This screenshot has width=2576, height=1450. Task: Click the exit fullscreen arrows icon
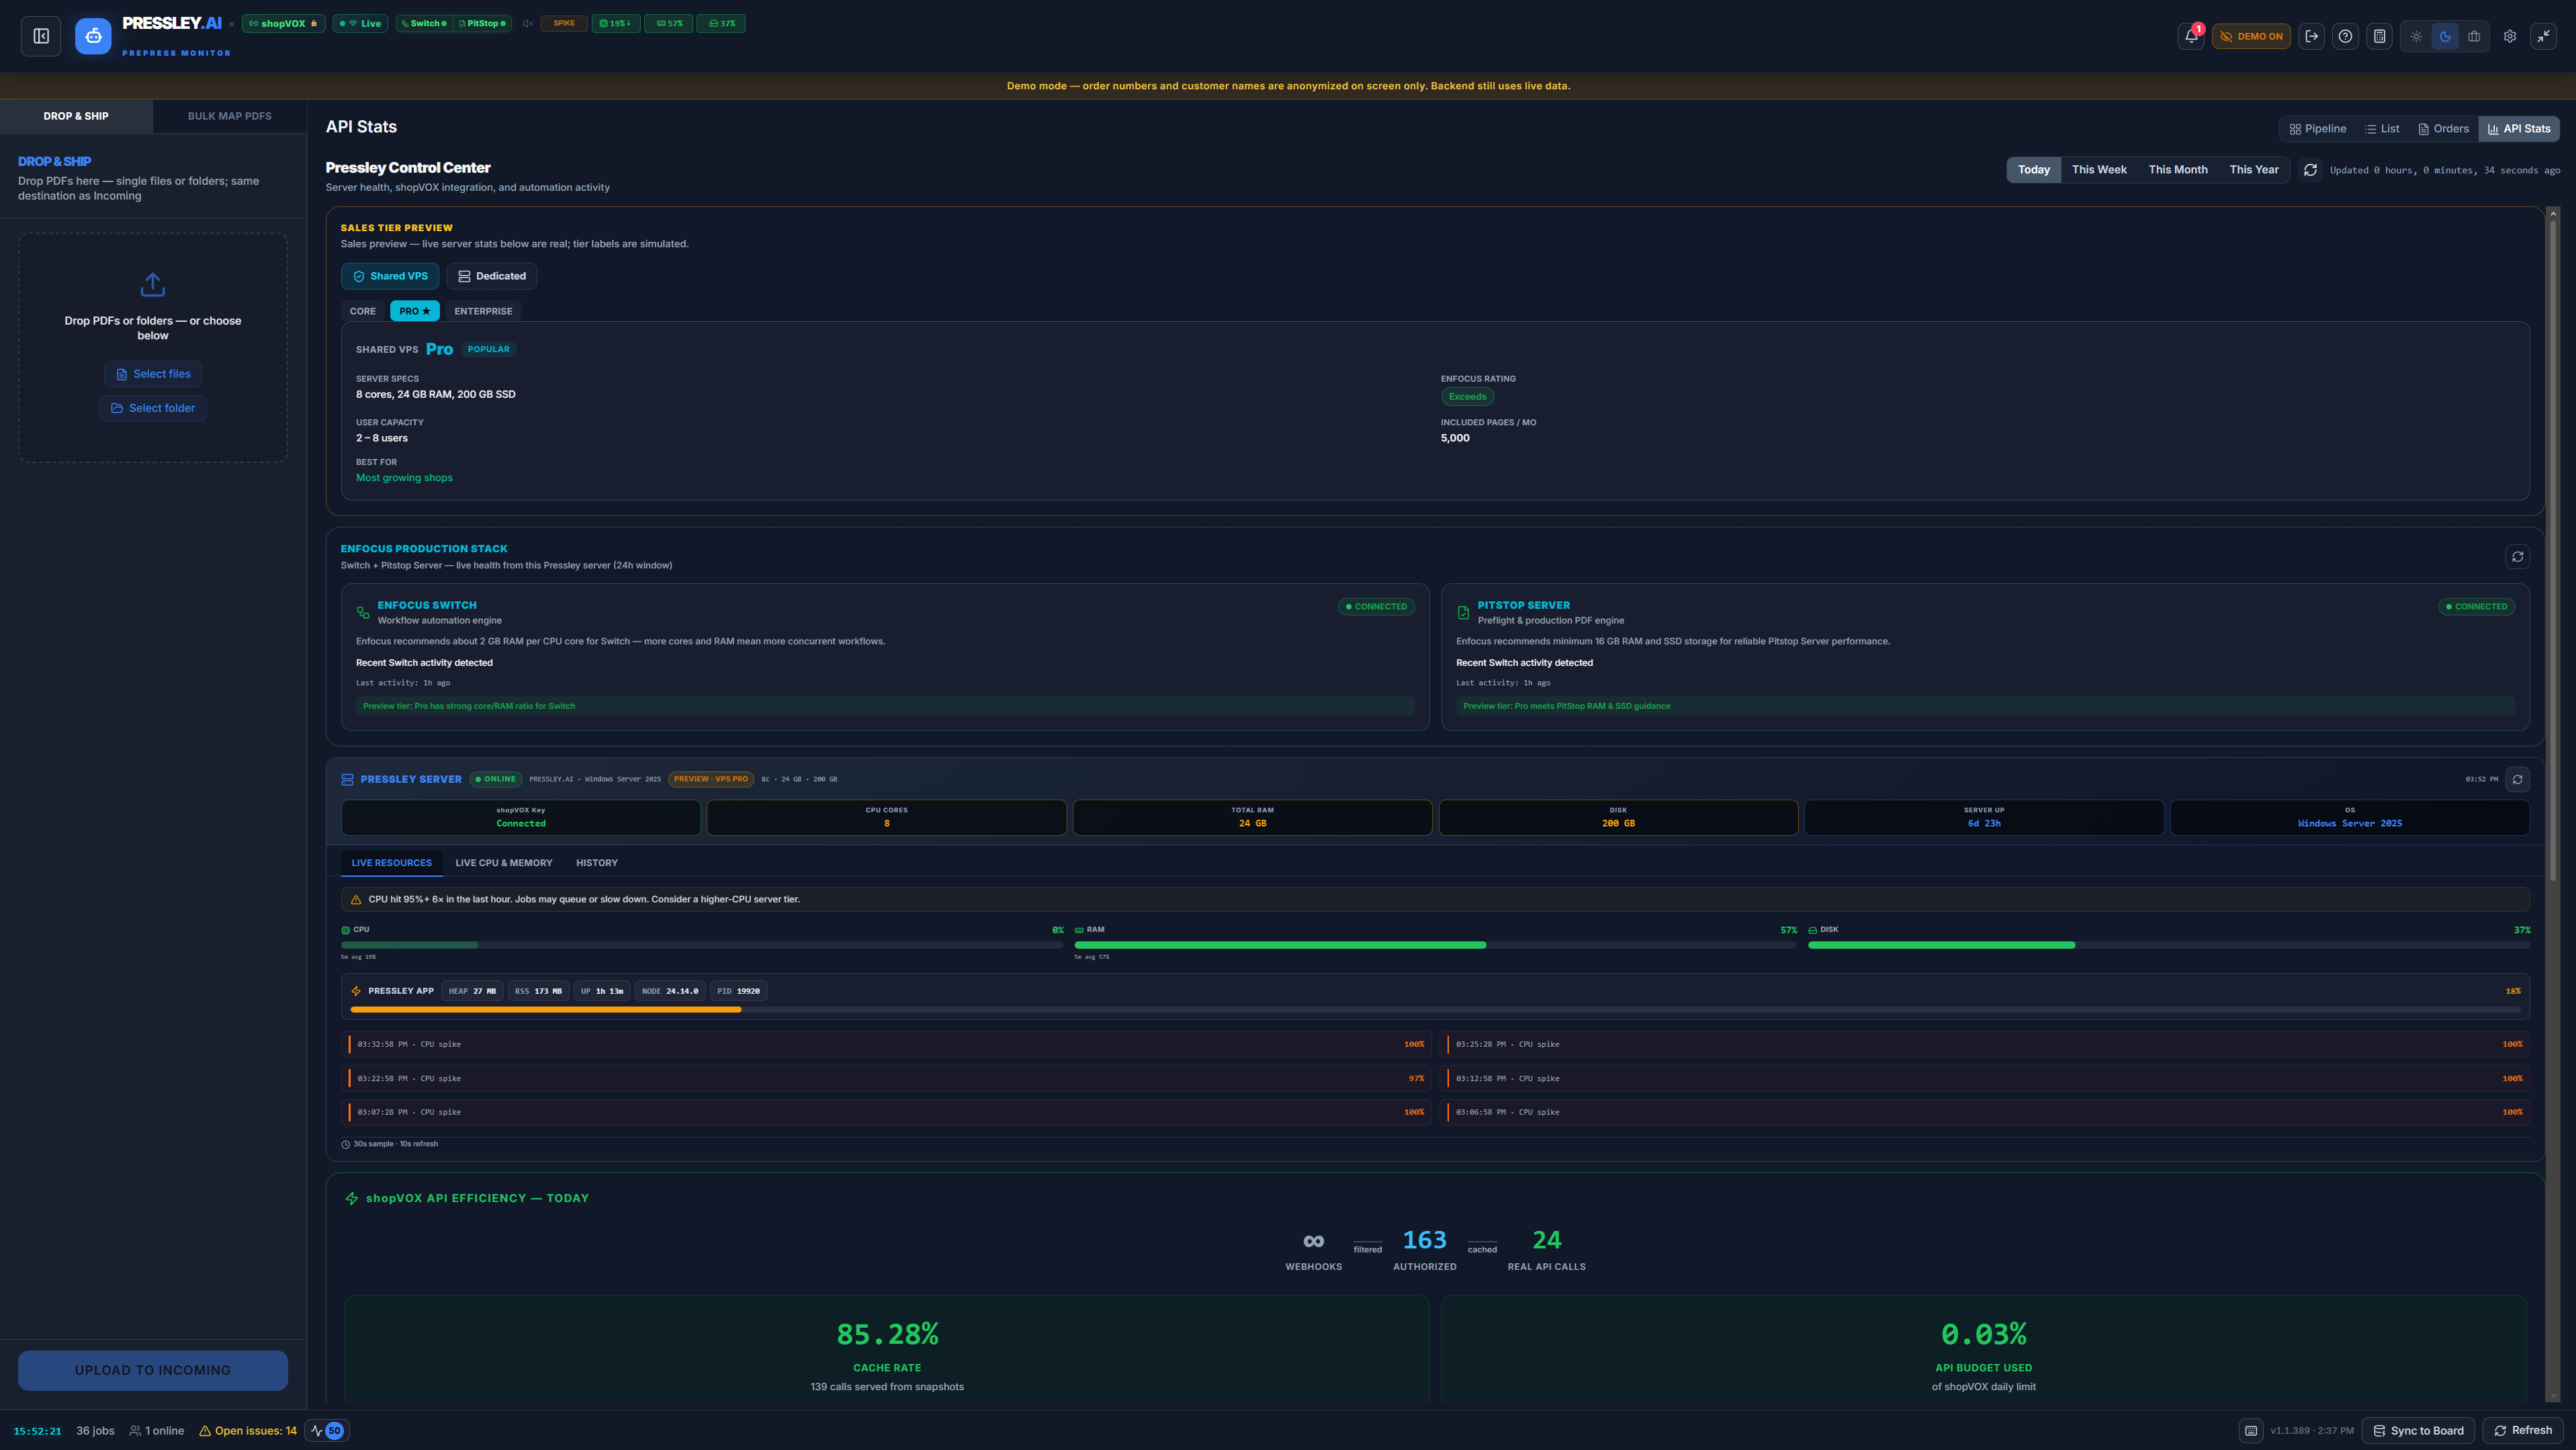2543,36
